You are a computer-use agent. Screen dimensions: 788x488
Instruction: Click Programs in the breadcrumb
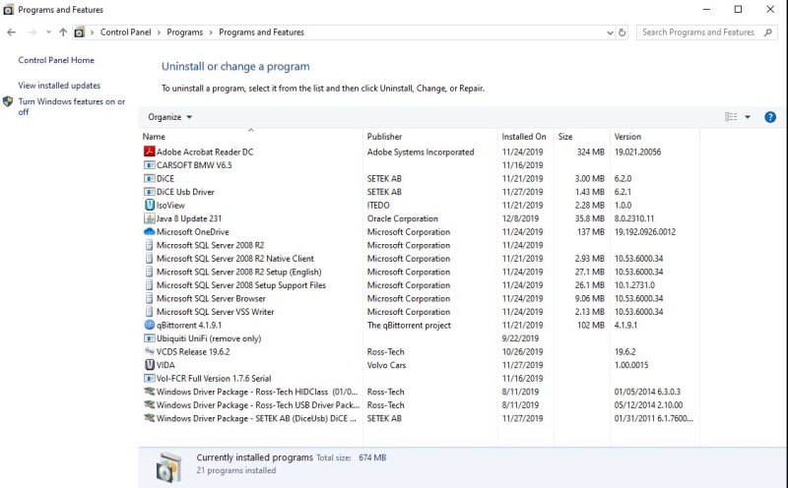pyautogui.click(x=185, y=32)
